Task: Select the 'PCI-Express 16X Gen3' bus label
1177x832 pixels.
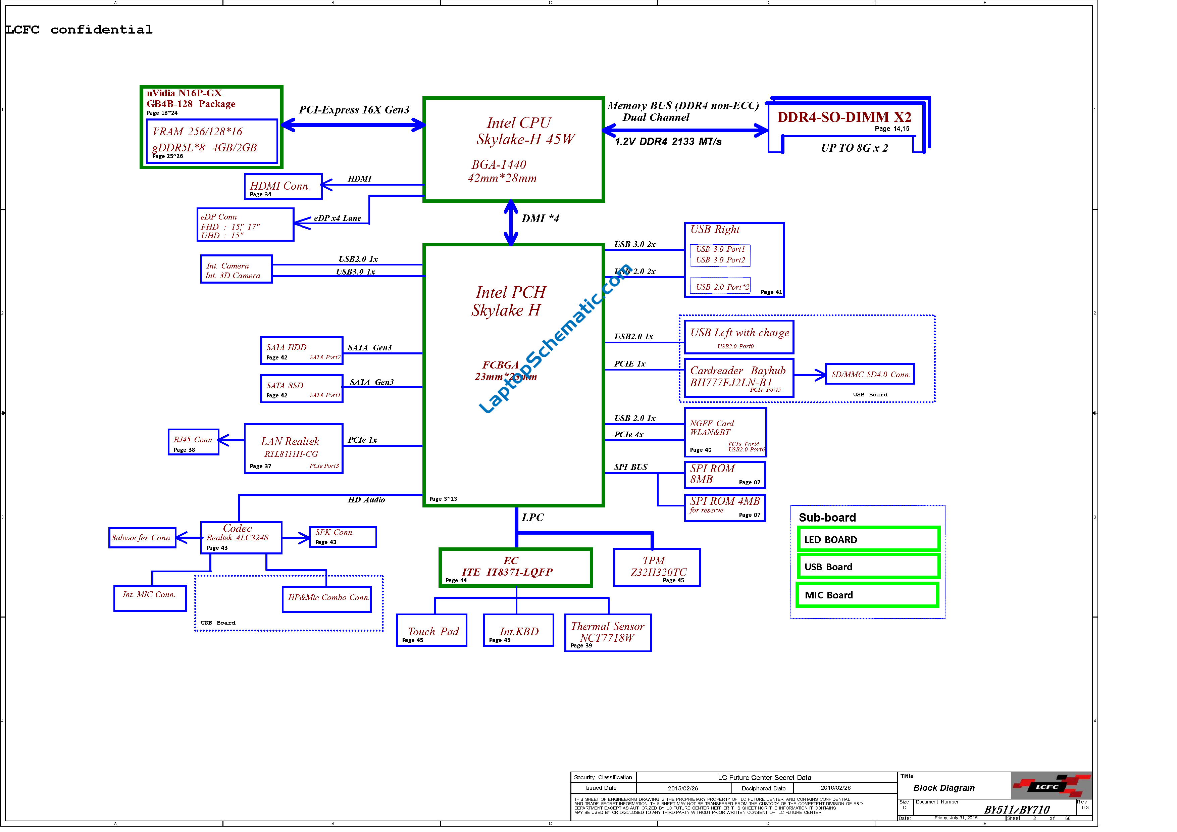Action: 354,110
